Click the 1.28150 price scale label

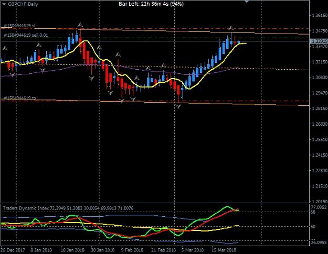pos(319,108)
